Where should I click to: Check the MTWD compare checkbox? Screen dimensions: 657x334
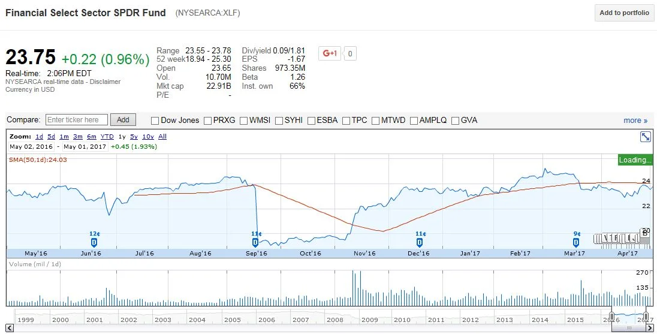tap(375, 121)
